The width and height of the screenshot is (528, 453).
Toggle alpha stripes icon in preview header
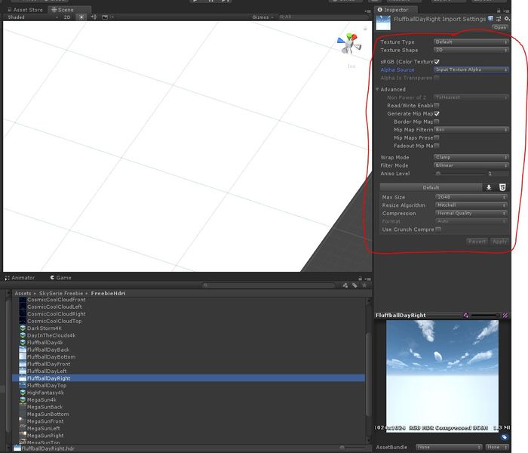coord(505,316)
